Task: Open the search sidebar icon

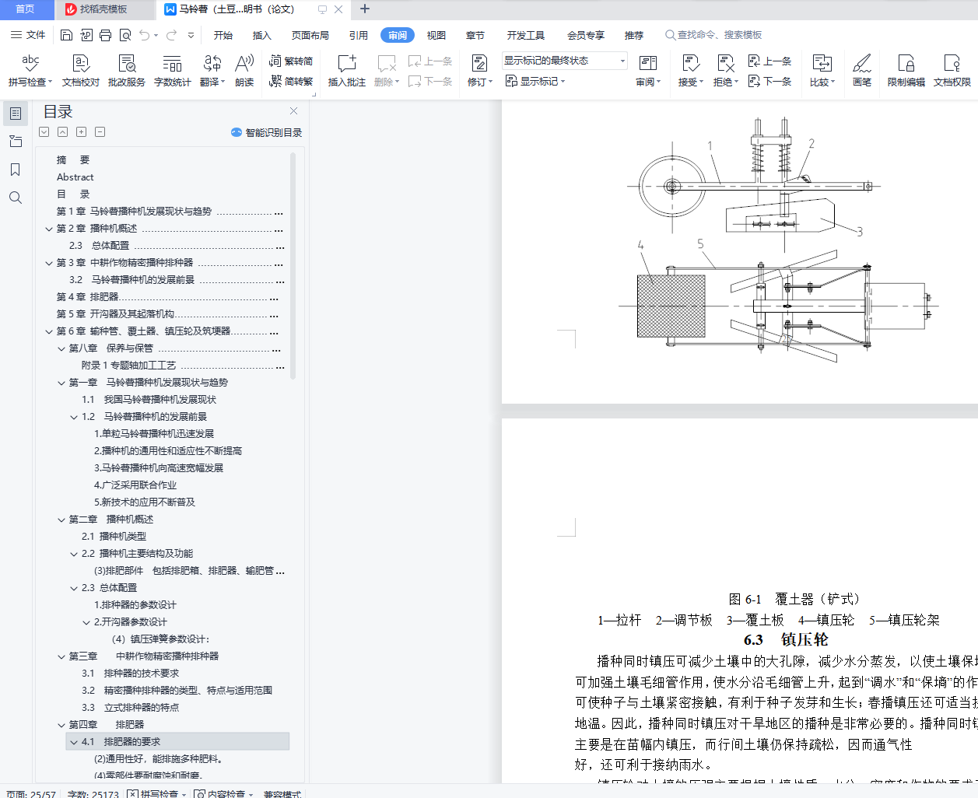Action: coord(15,198)
